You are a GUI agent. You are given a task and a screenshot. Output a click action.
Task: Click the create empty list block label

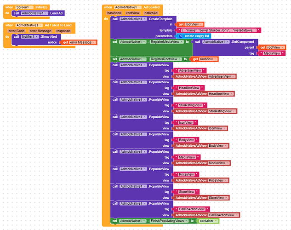(x=197, y=36)
